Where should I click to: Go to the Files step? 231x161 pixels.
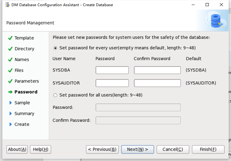pos(19,70)
